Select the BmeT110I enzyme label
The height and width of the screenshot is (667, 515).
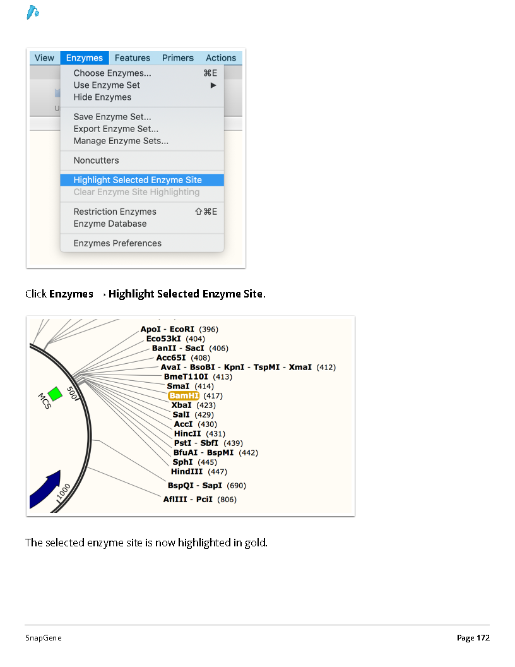[186, 376]
